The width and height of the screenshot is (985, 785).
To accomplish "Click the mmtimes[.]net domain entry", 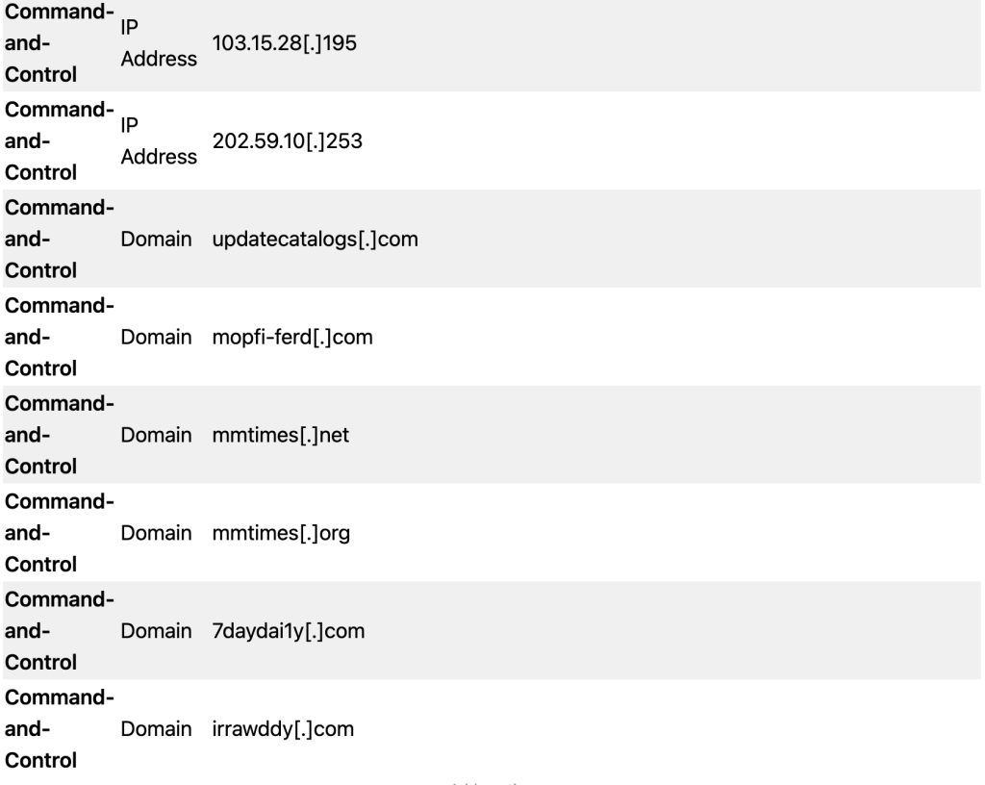I will [280, 435].
